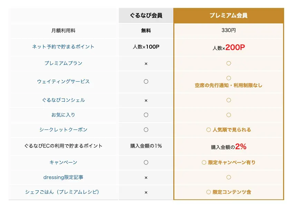The height and width of the screenshot is (209, 300).
Task: Click the シェフごはん（プレミアムレシピ） link
Action: click(x=63, y=192)
